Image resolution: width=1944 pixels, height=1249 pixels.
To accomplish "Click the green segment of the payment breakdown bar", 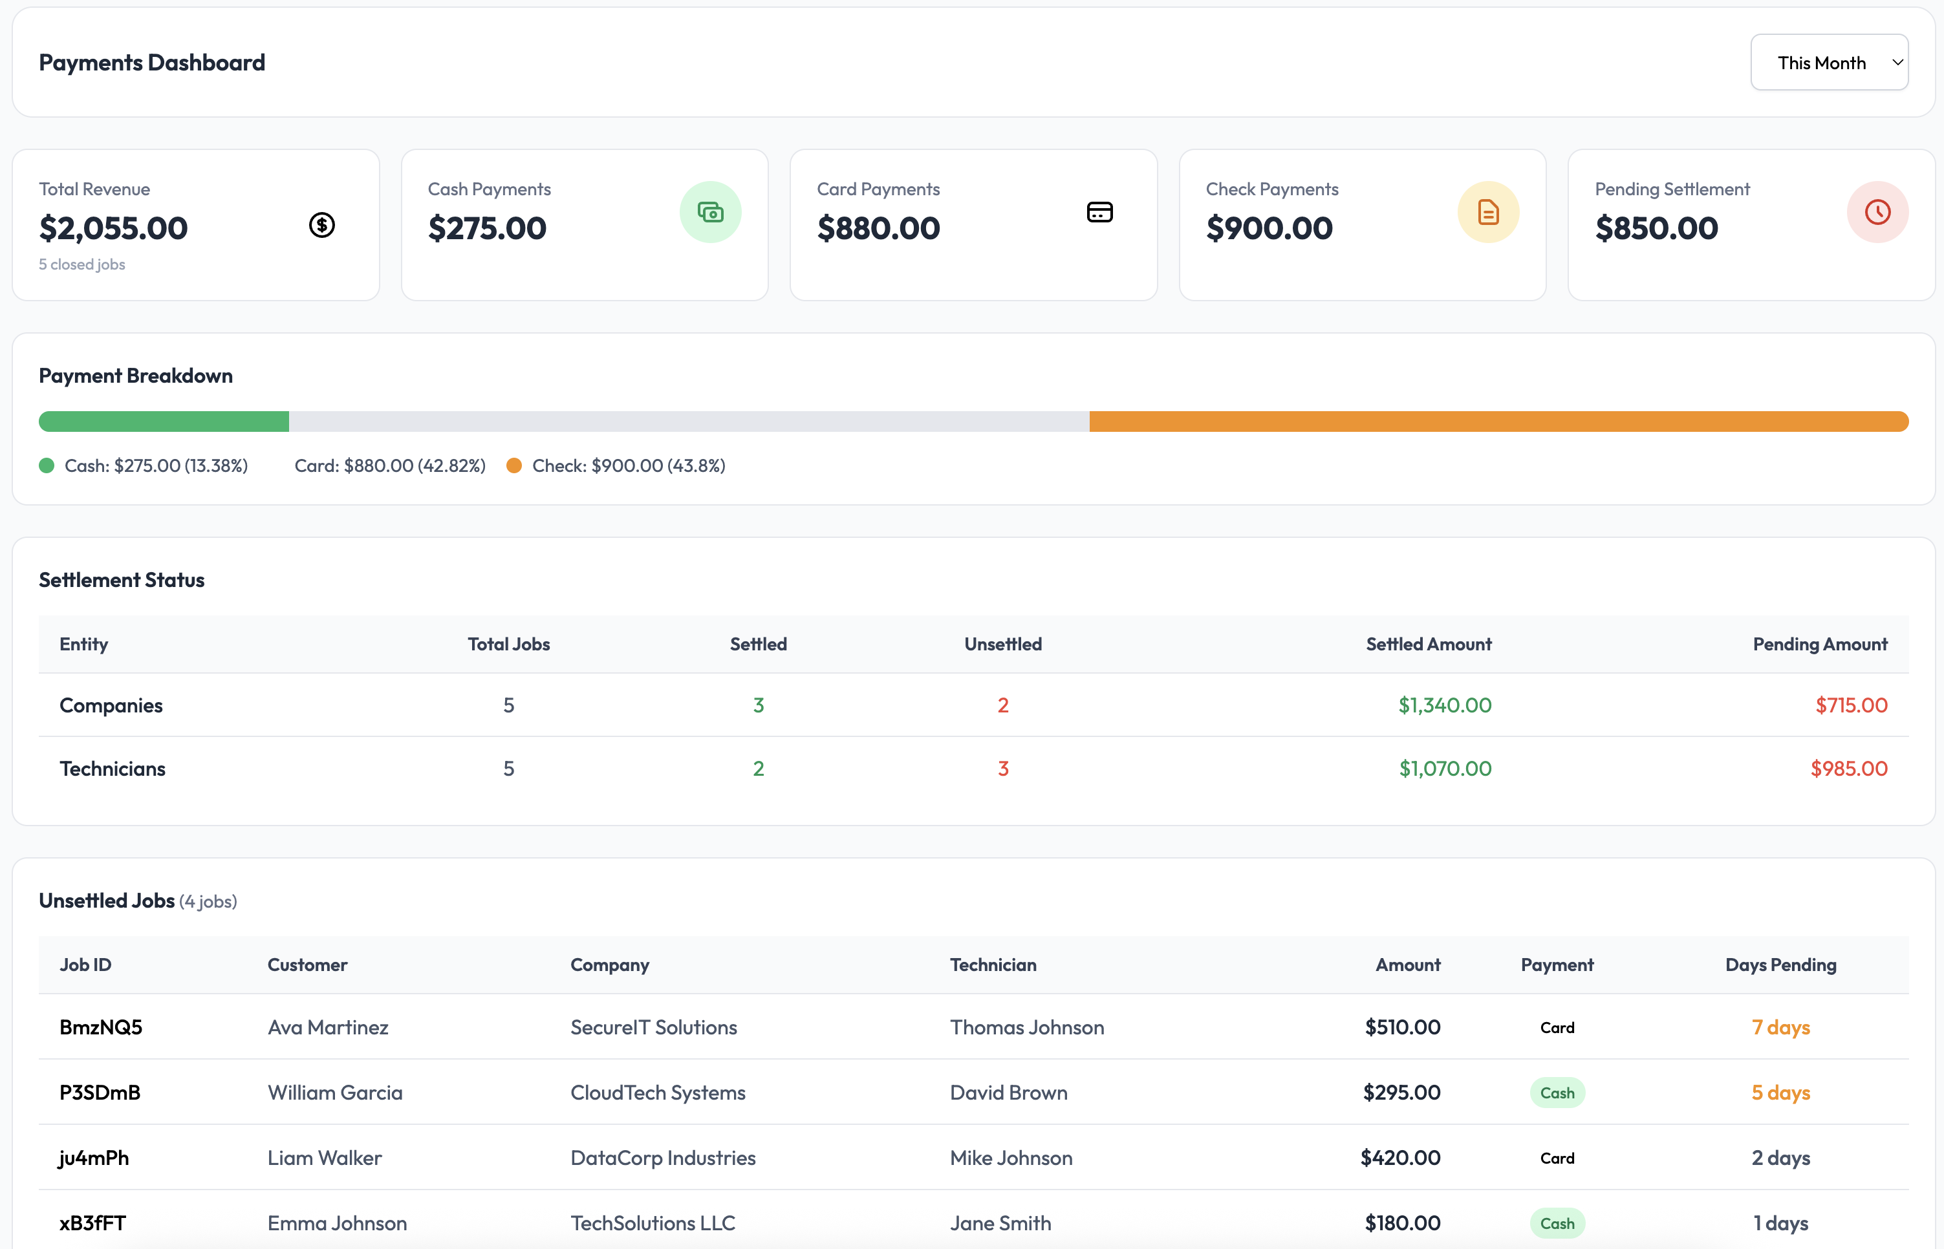I will click(162, 421).
